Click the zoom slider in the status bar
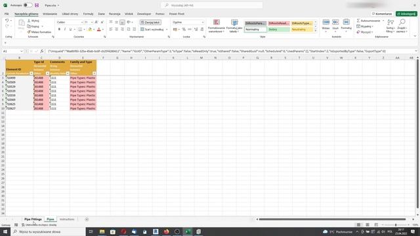This screenshot has width=420, height=236. [x=396, y=225]
